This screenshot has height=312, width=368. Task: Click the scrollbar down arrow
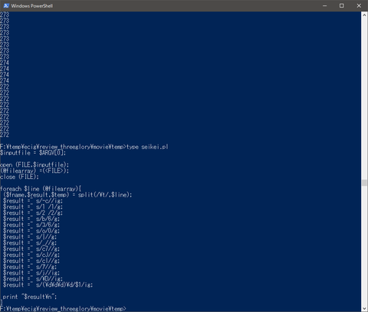coord(364,309)
